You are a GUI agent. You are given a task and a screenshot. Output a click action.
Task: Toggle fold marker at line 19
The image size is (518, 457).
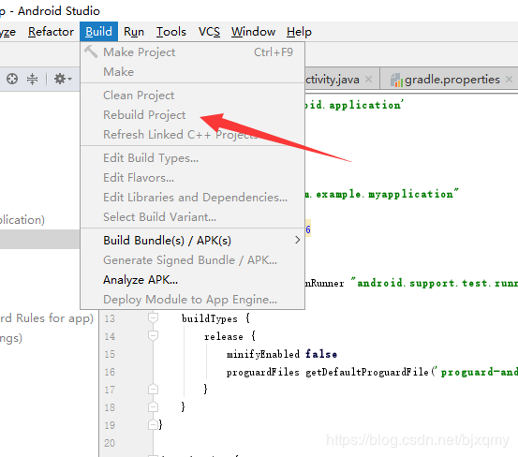click(x=153, y=424)
